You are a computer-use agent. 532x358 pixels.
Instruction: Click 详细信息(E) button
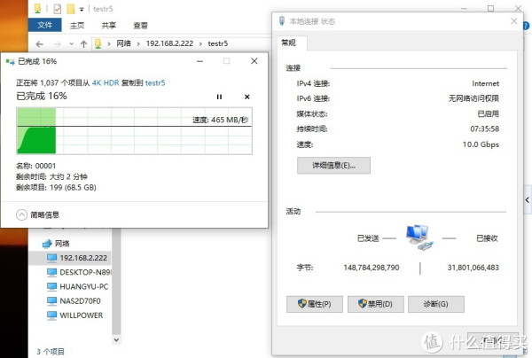point(334,166)
